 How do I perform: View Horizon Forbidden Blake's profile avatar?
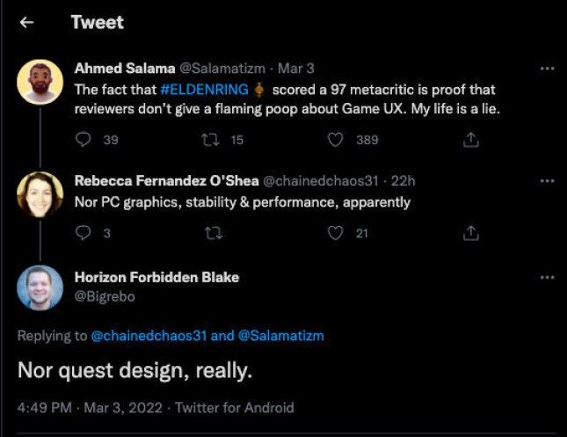point(40,288)
